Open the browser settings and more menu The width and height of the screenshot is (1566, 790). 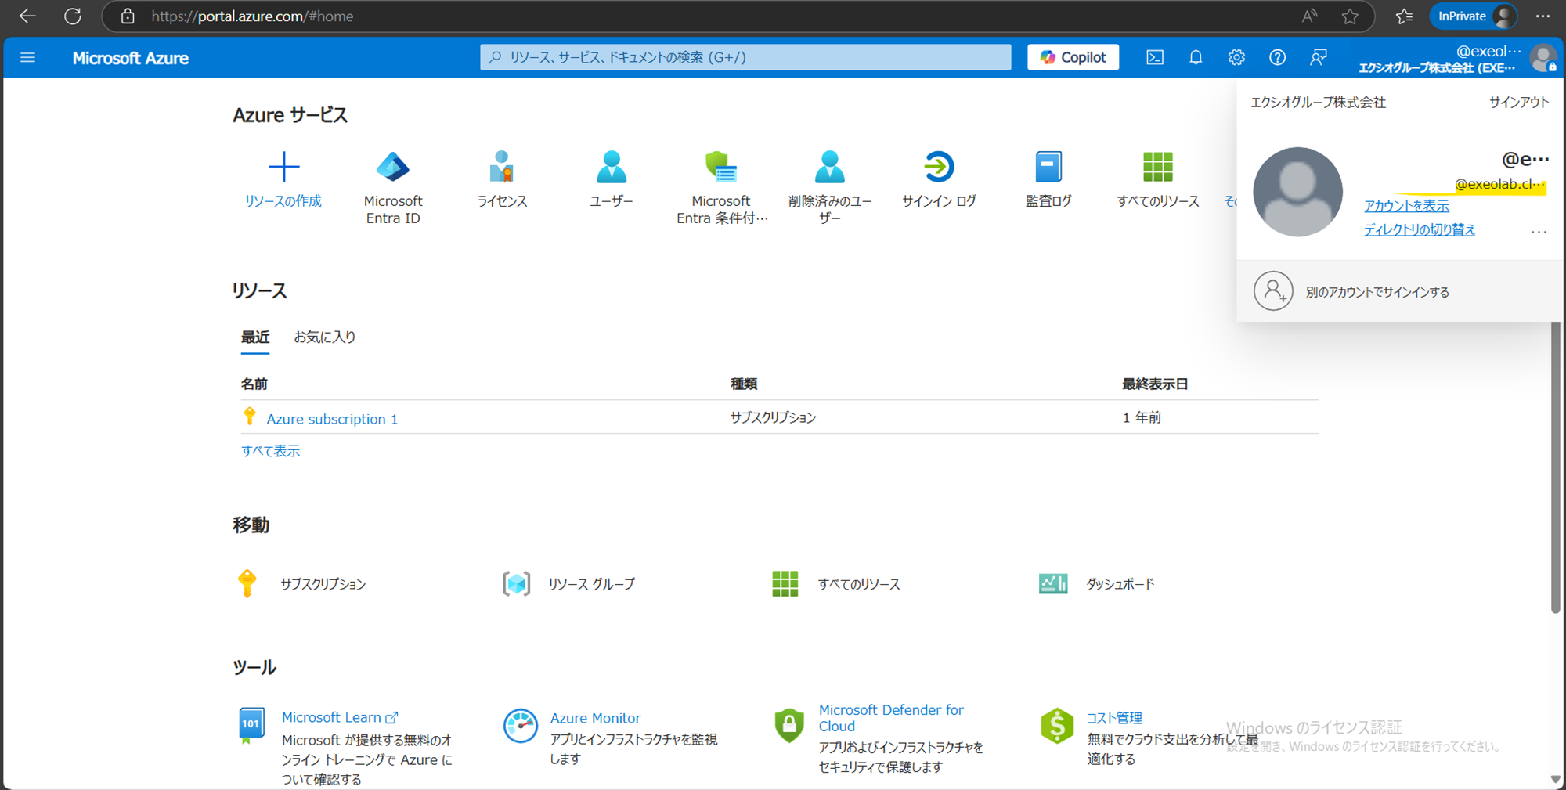coord(1543,16)
